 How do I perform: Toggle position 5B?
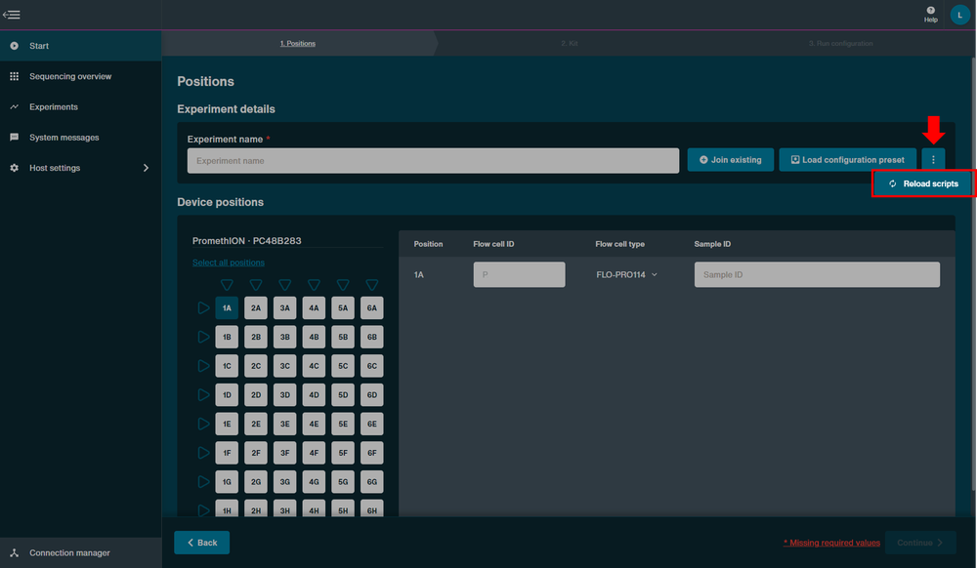(343, 337)
